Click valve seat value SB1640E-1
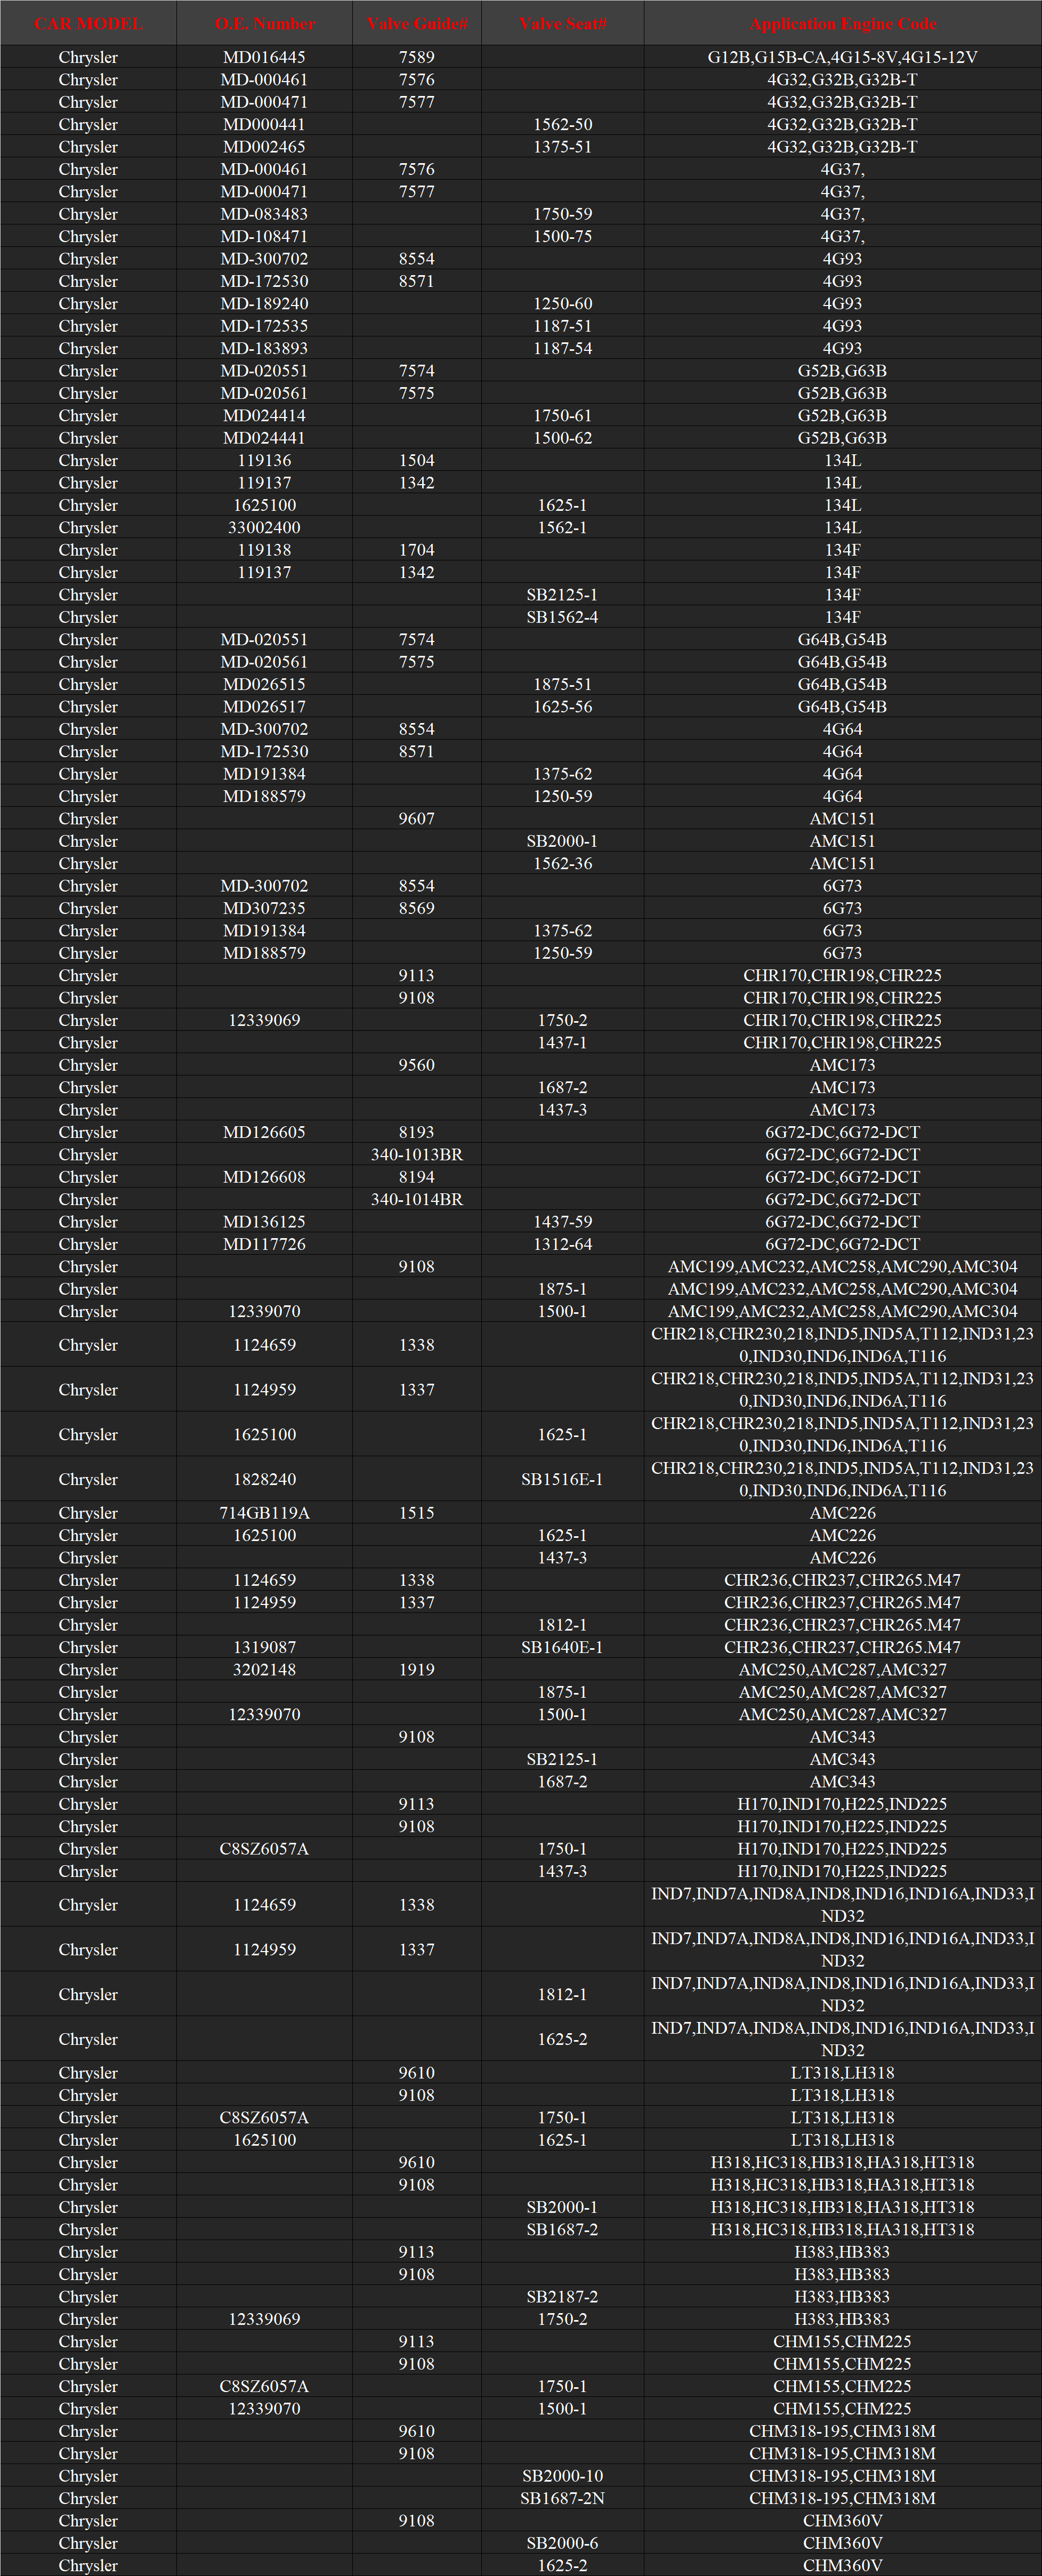The image size is (1042, 2576). tap(563, 1647)
